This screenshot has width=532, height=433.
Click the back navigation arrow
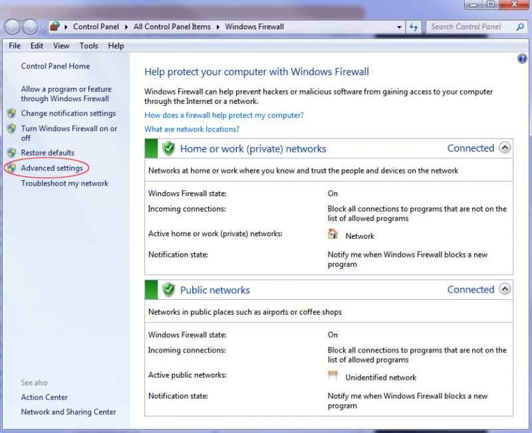[13, 27]
